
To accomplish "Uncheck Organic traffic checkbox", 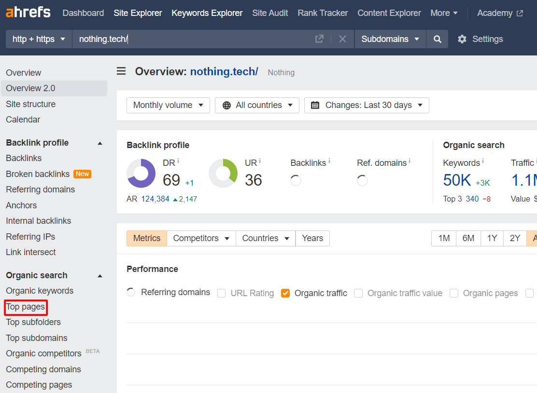I will 285,293.
